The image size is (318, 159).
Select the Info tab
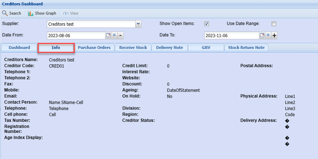click(x=56, y=48)
